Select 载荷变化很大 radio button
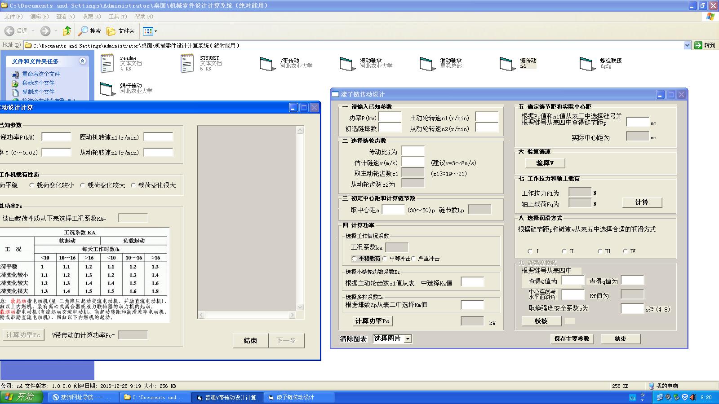Image resolution: width=719 pixels, height=404 pixels. pos(133,185)
